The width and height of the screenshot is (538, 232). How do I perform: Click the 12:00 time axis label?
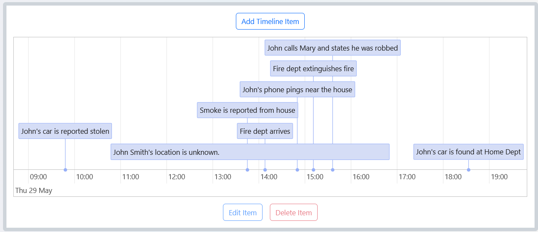pyautogui.click(x=176, y=177)
